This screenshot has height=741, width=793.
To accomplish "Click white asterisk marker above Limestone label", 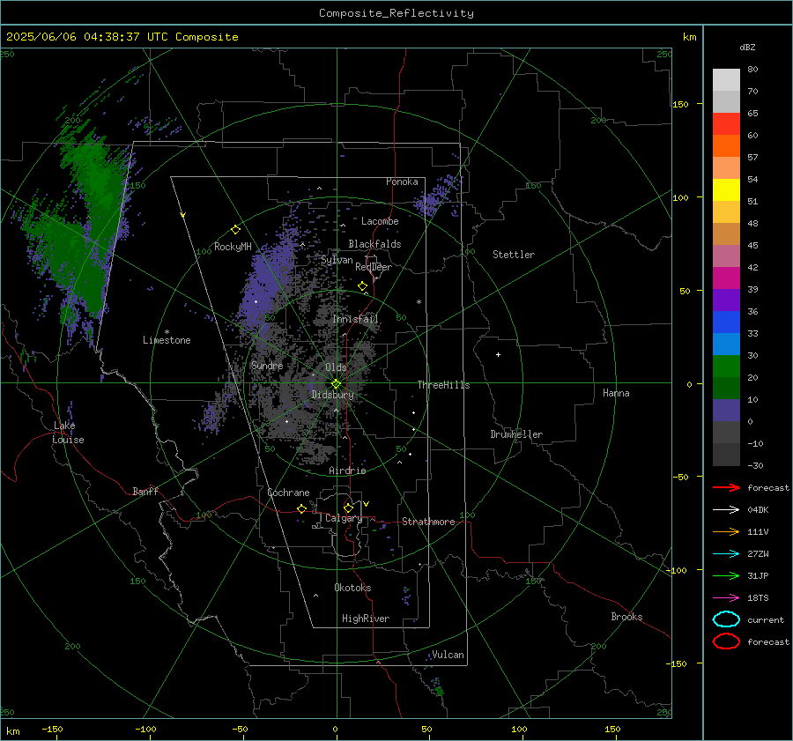I will point(167,332).
